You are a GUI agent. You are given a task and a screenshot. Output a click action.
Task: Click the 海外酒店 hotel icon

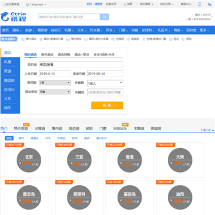23,39
